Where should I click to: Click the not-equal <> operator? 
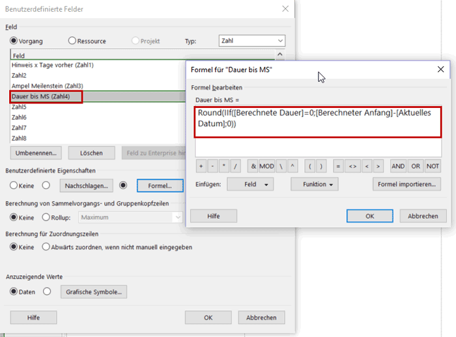point(352,166)
